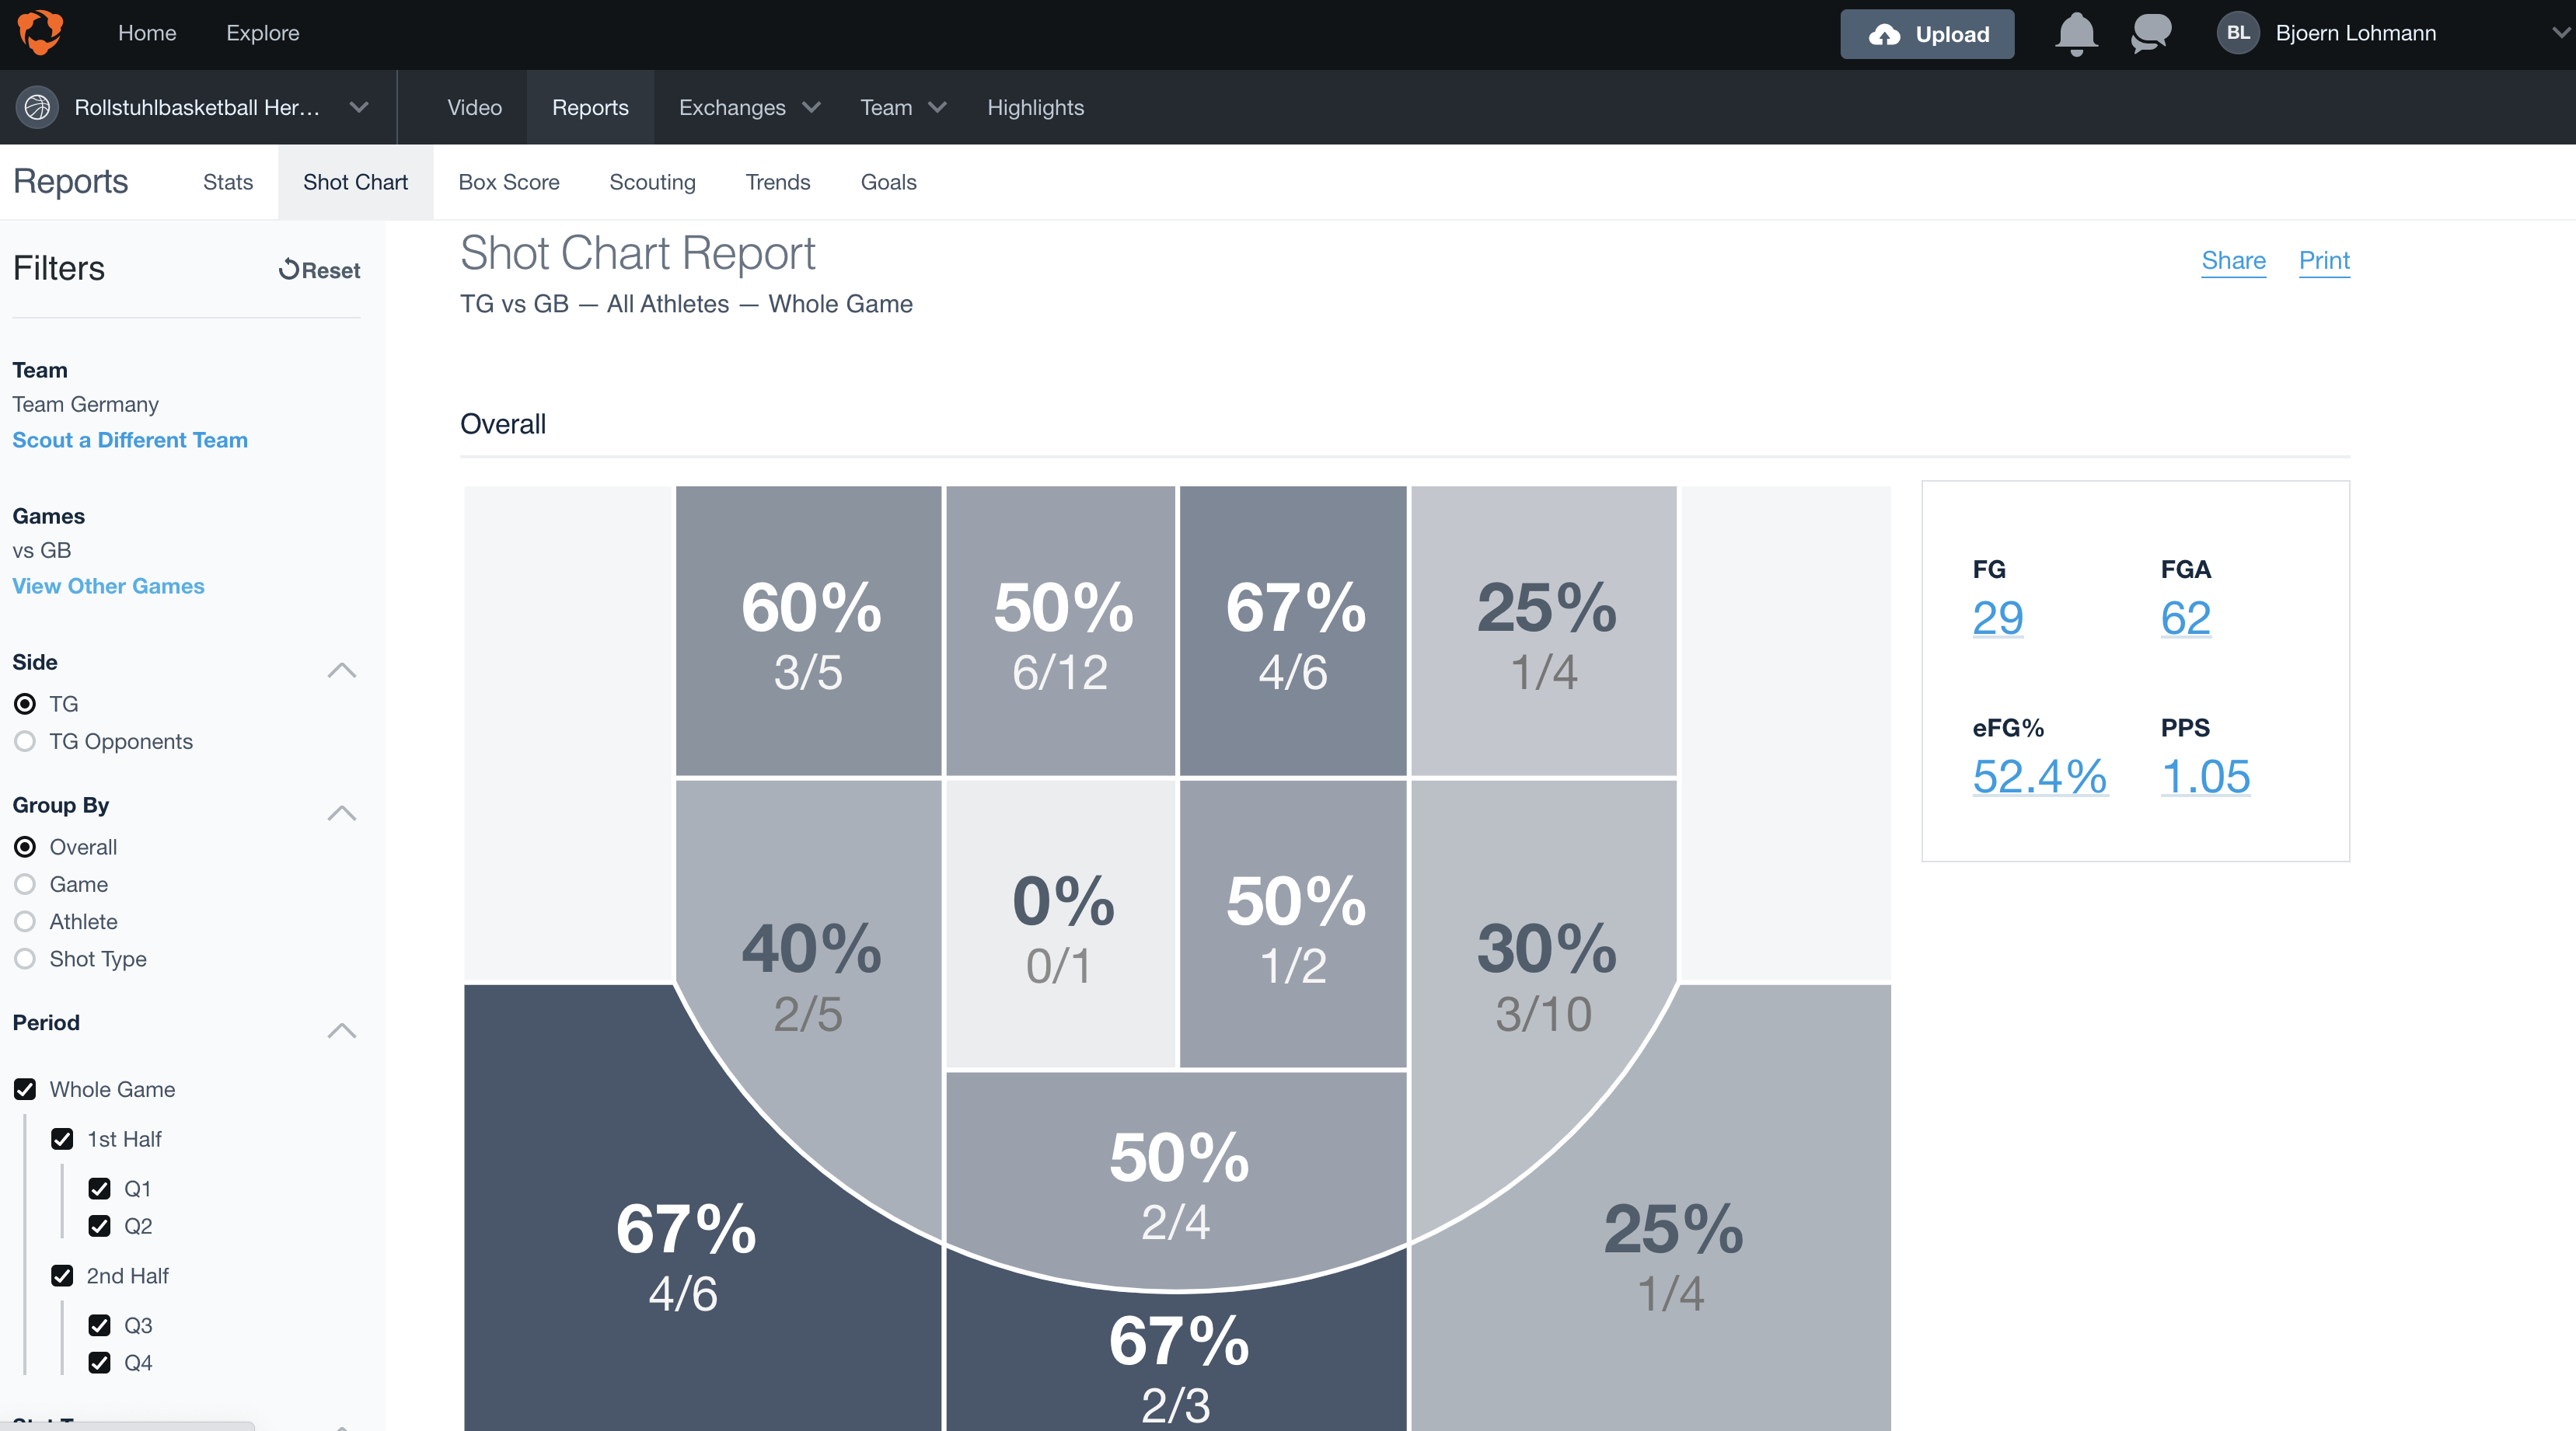
Task: Select the TG Opponents radio button
Action: click(25, 741)
